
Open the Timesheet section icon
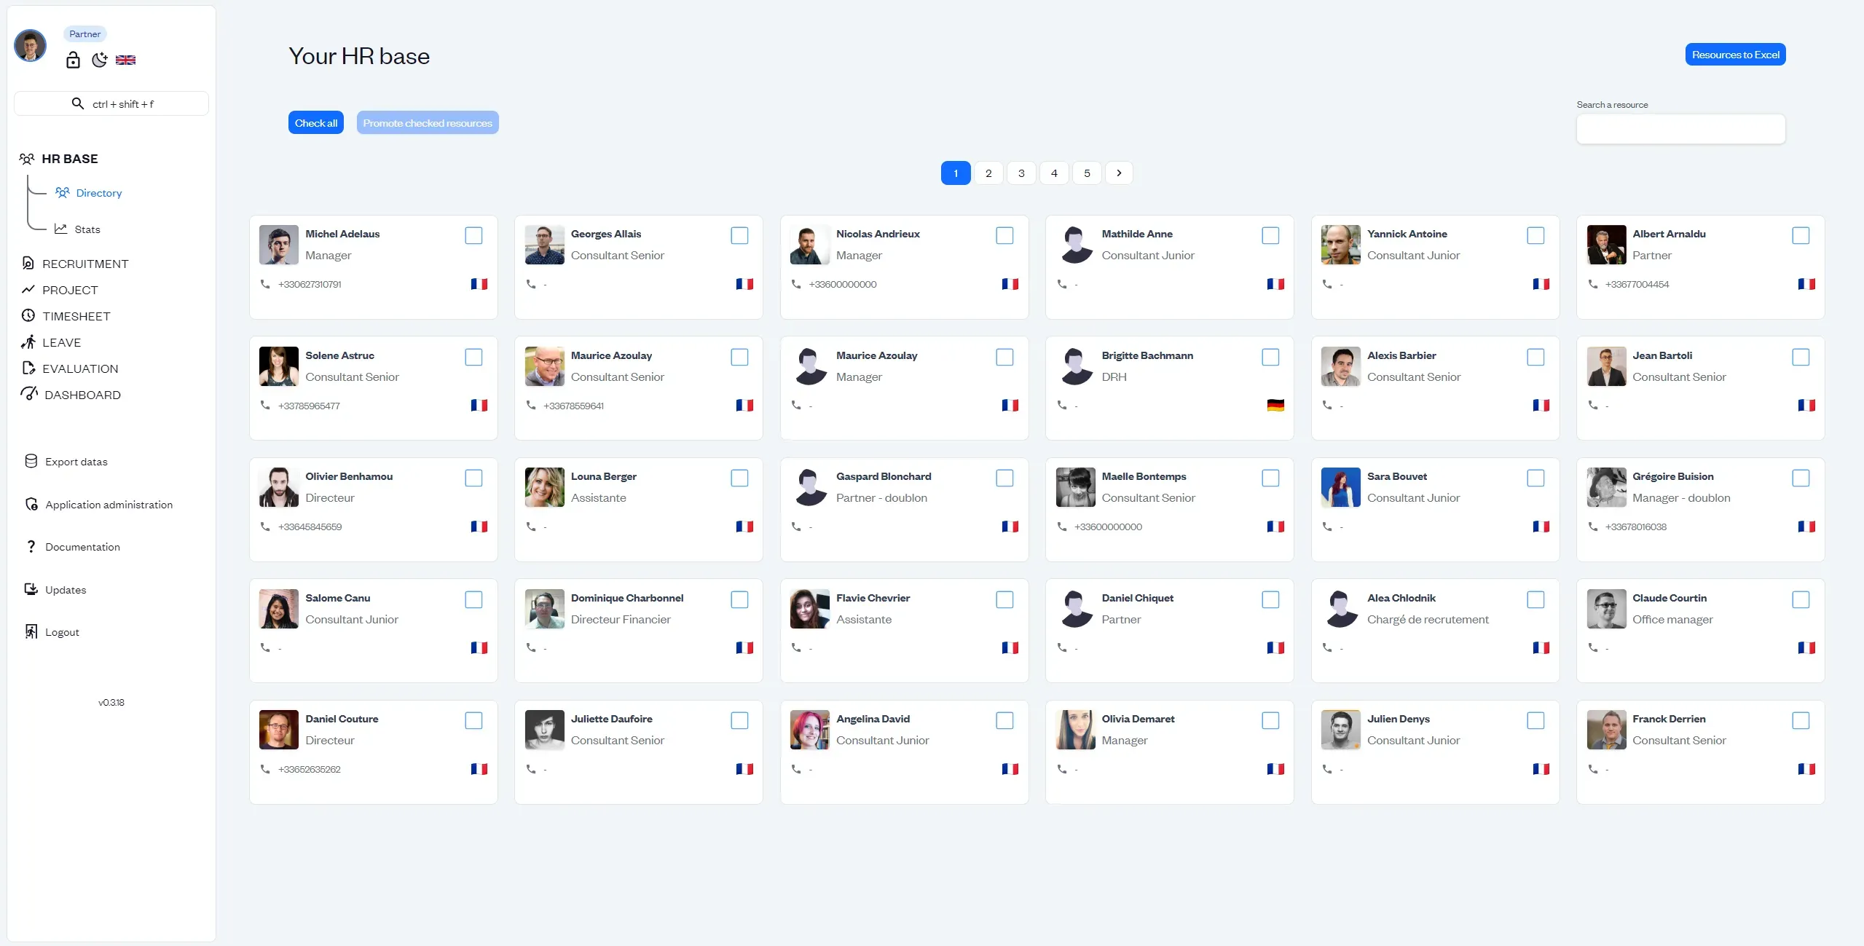tap(29, 315)
